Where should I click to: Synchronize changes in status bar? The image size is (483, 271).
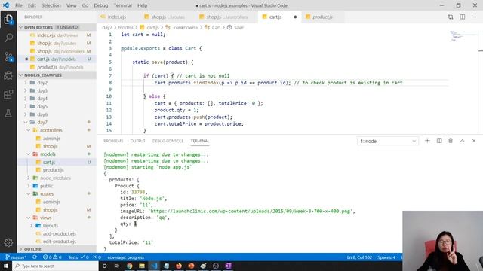tap(35, 257)
